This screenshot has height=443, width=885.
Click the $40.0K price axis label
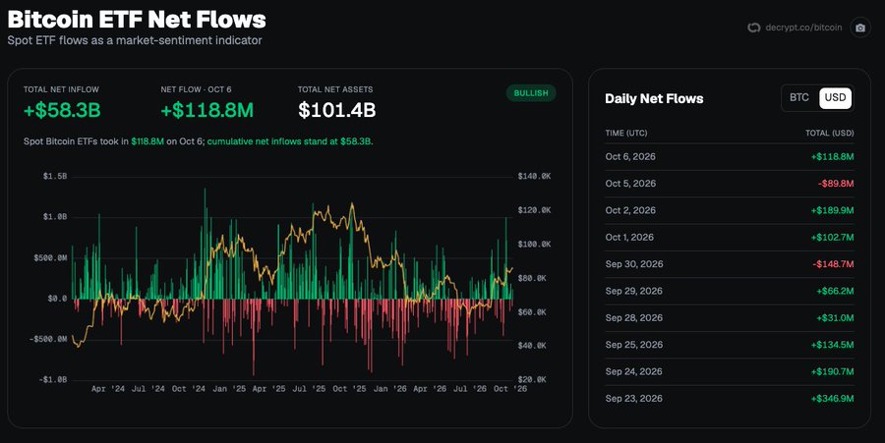pos(532,346)
